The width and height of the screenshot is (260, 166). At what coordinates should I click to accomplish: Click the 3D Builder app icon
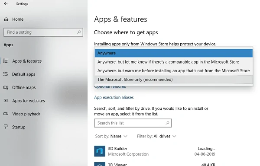pyautogui.click(x=100, y=151)
